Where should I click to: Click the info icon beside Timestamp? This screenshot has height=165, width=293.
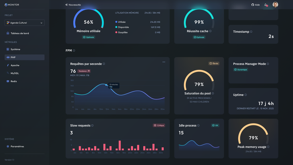point(251,32)
